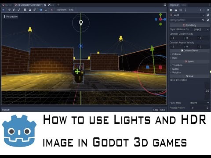This screenshot has height=158, width=211.
Task: Open the View menu
Action: coord(71,10)
